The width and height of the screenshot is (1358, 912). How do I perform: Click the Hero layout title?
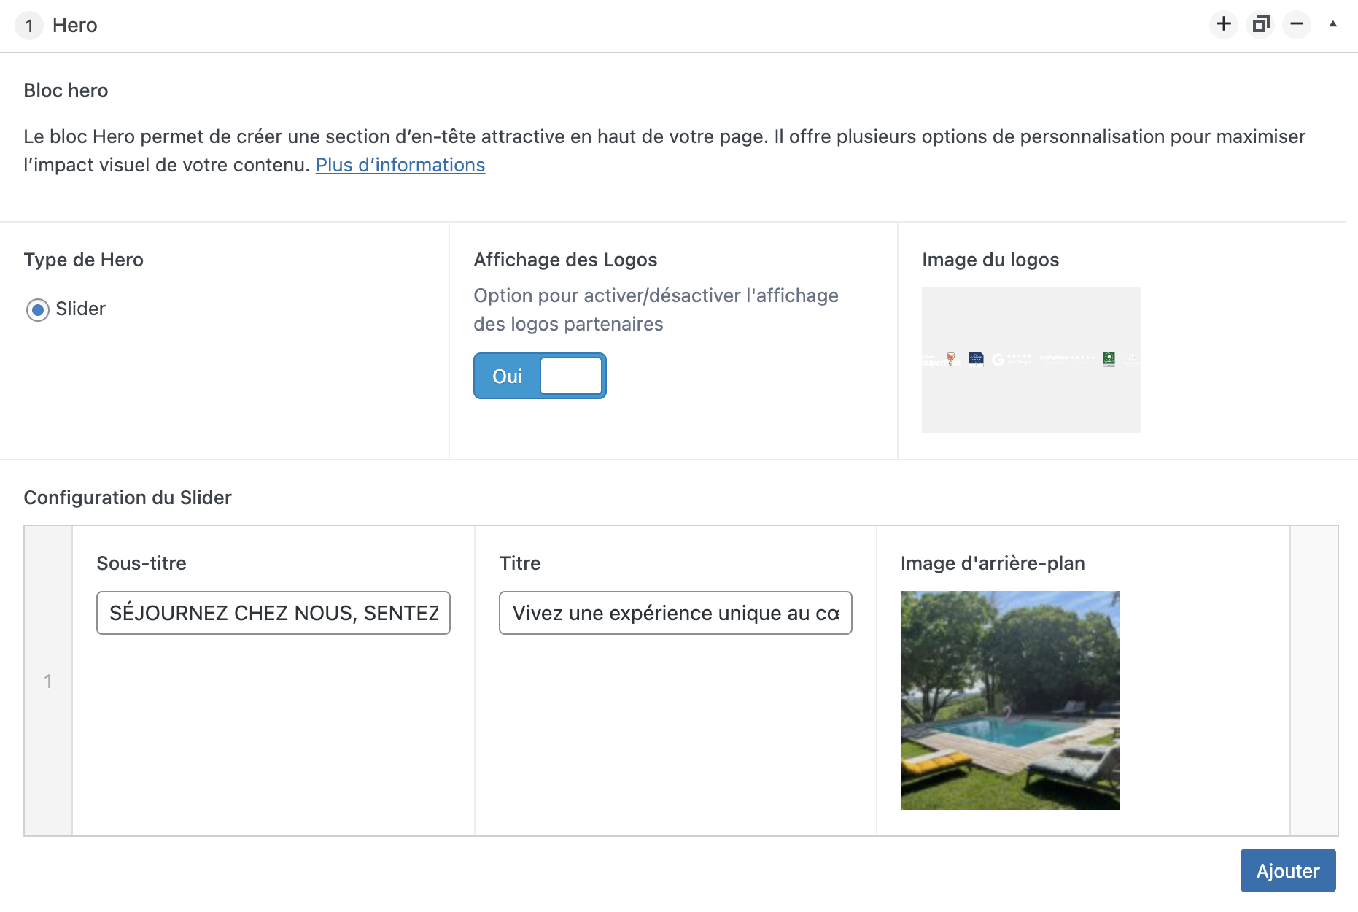tap(74, 26)
